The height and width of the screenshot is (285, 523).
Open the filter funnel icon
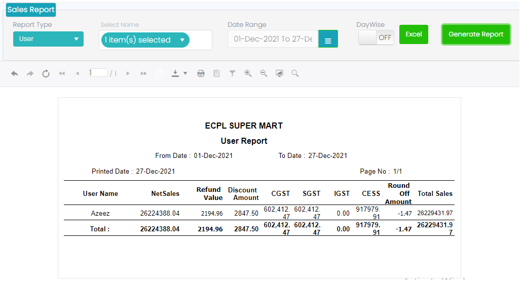pos(232,73)
